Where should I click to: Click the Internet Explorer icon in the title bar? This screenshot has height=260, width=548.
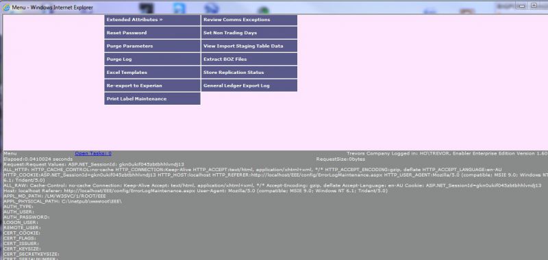point(6,7)
